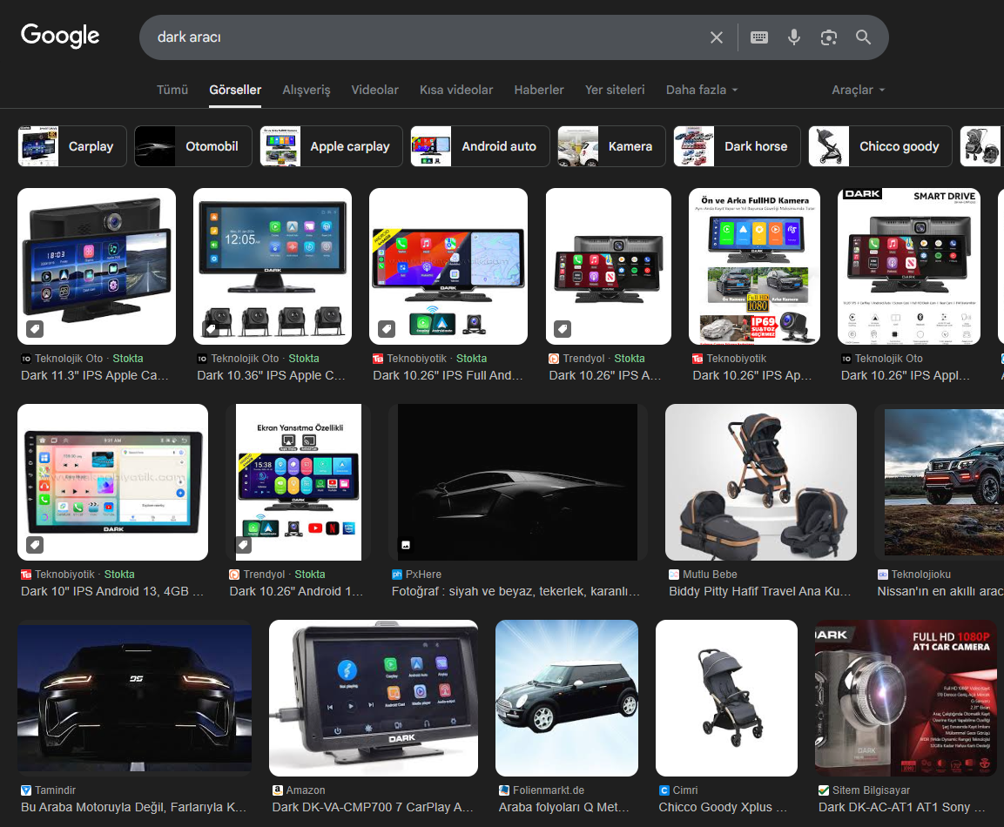The width and height of the screenshot is (1004, 827).
Task: Open the DARK SMART DRIVE thumbnail
Action: point(908,266)
